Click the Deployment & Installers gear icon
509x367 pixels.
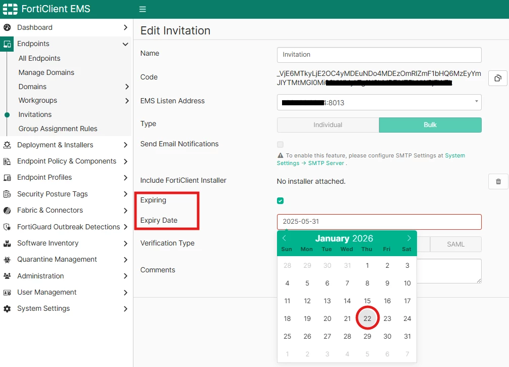[7, 145]
